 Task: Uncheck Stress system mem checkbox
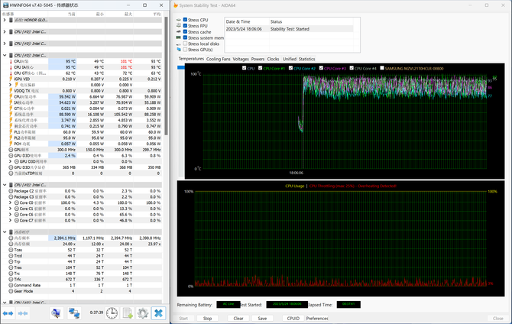coord(185,37)
